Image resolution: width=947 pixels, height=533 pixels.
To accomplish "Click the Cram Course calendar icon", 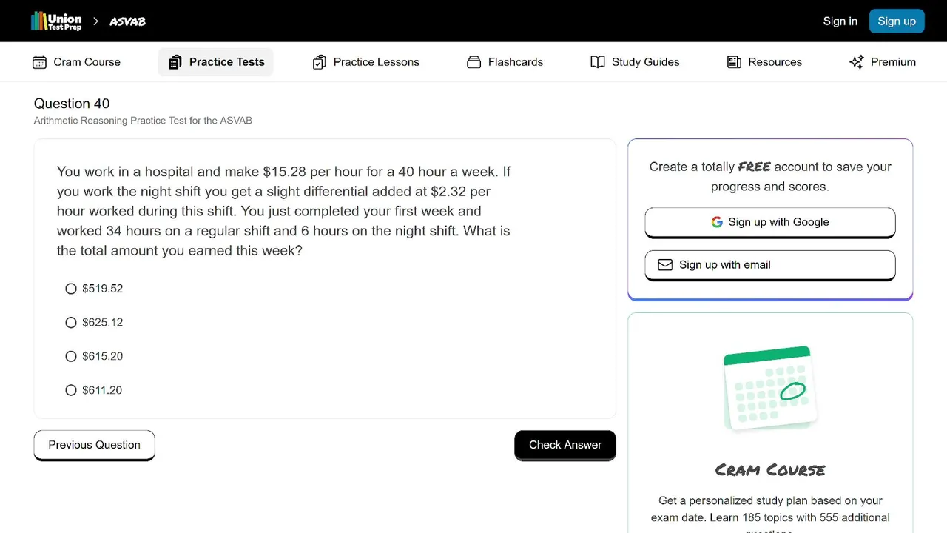I will tap(39, 62).
